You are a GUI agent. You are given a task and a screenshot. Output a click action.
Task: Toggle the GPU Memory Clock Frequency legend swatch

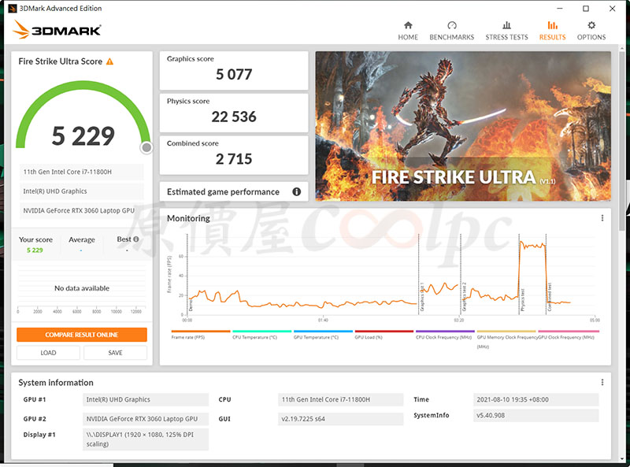[x=506, y=332]
